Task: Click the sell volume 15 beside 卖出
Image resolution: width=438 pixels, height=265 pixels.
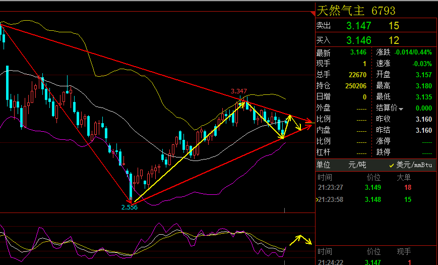Action: click(x=394, y=26)
